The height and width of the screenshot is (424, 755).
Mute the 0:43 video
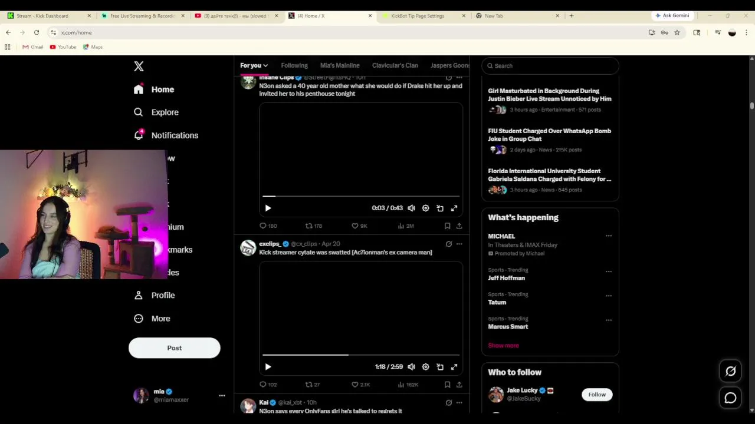411,208
